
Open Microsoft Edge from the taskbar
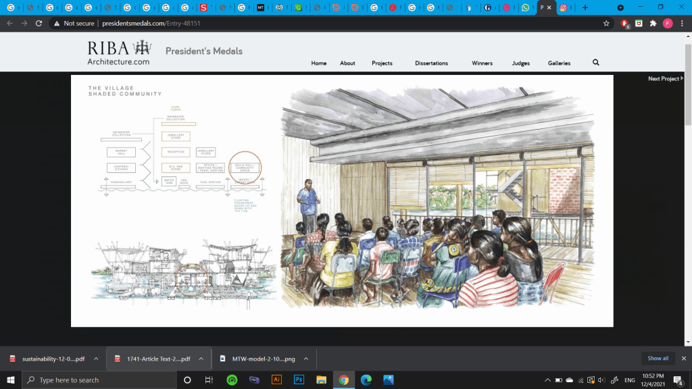(x=366, y=380)
